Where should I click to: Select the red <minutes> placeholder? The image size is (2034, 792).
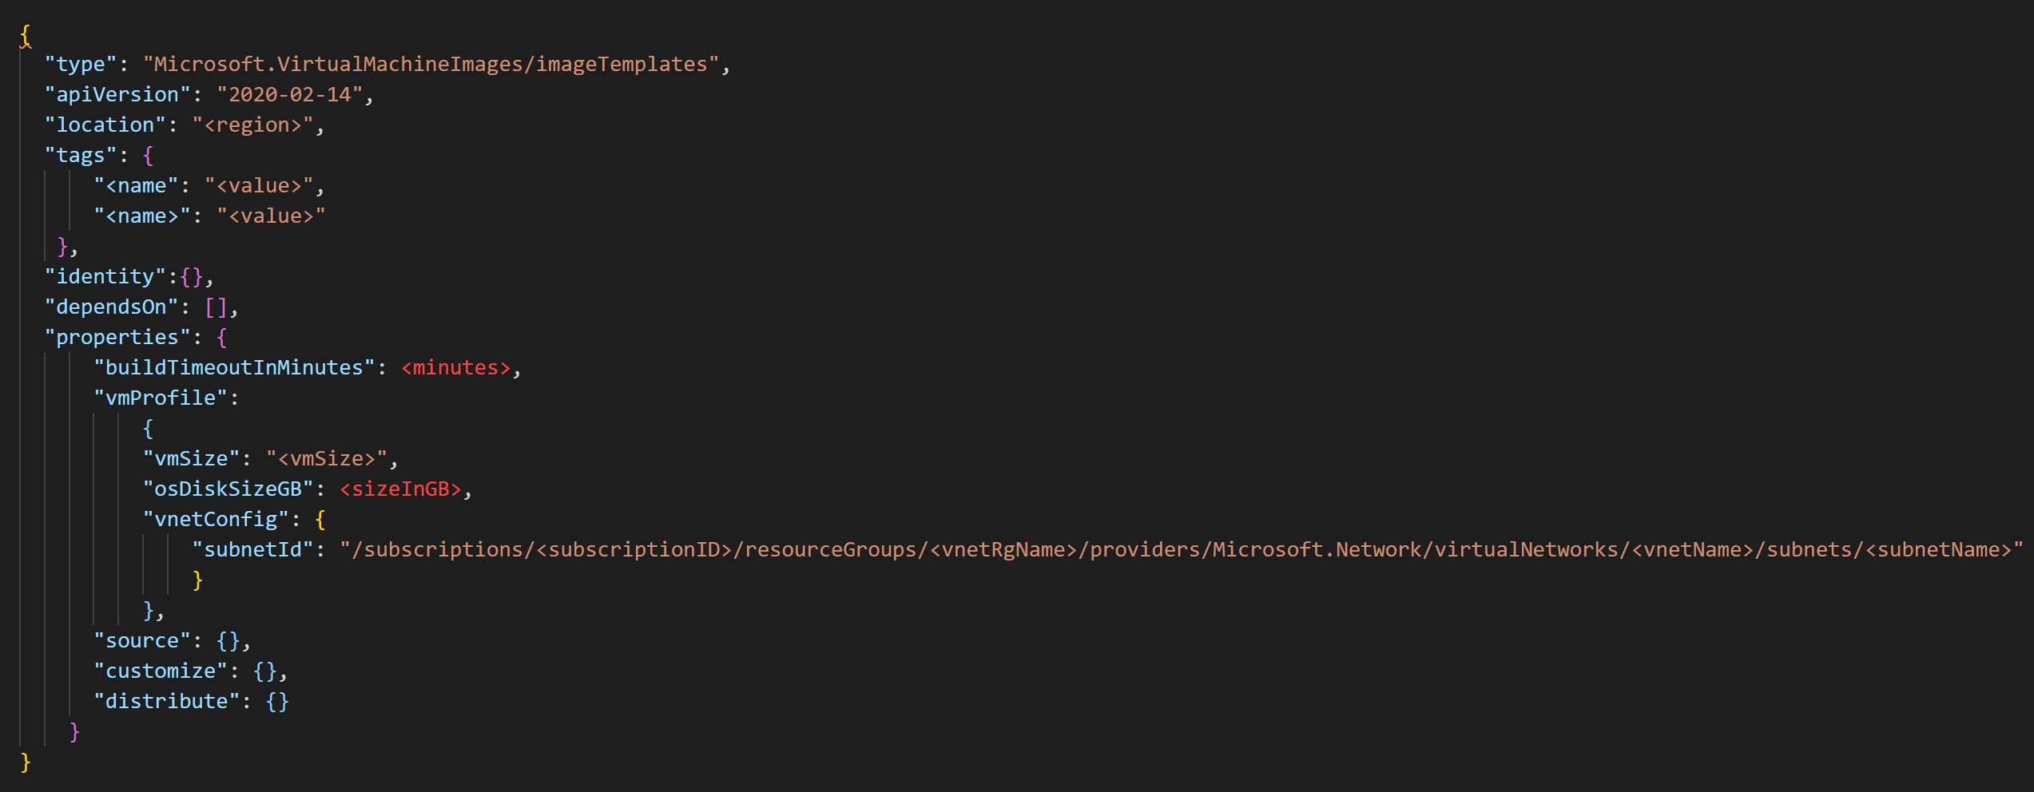455,367
